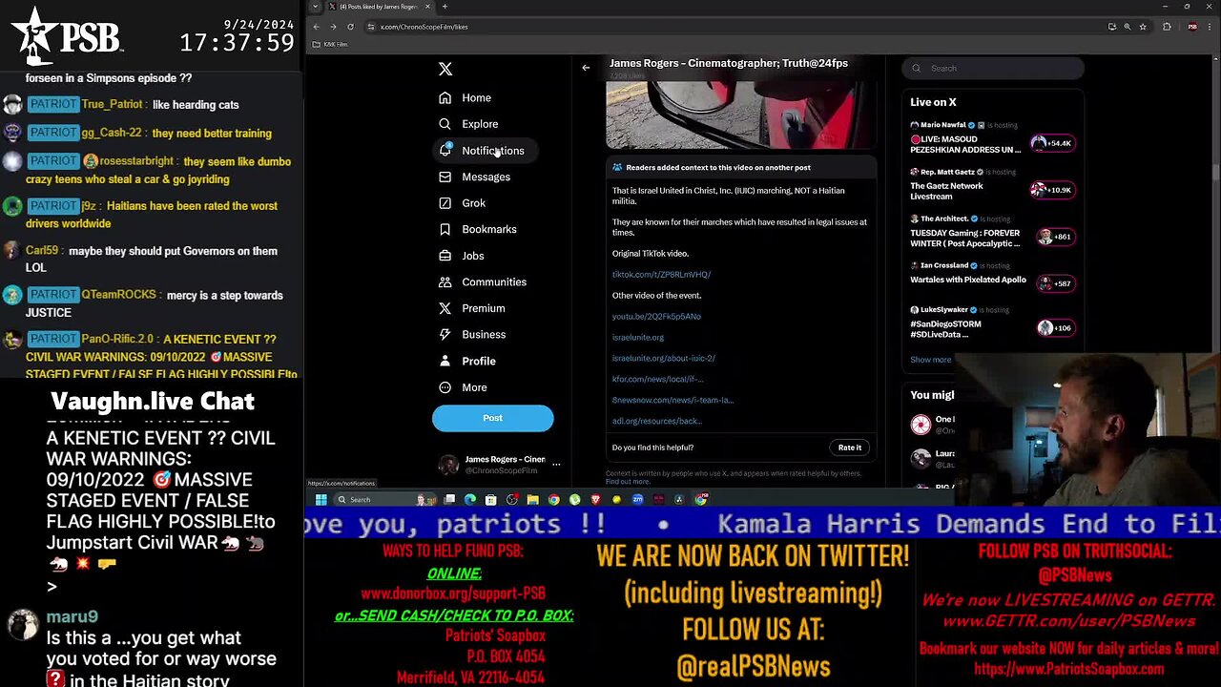Screen dimensions: 1221x687
Task: Click the Rate it button
Action: coord(850,448)
